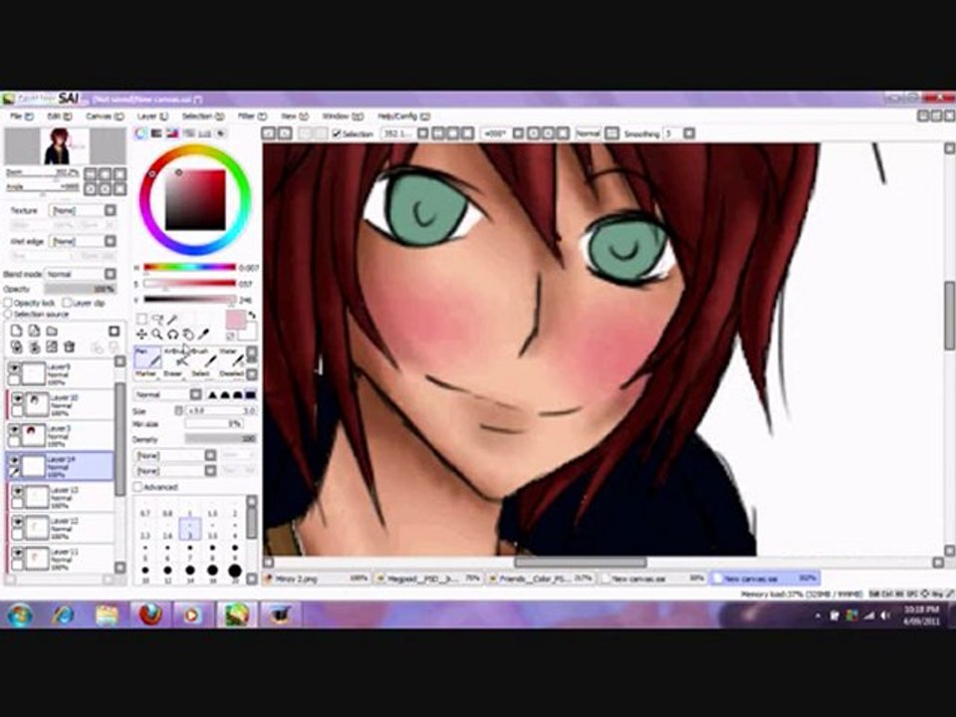Create a new normal layer
Screen dimensions: 956x717
coord(17,331)
